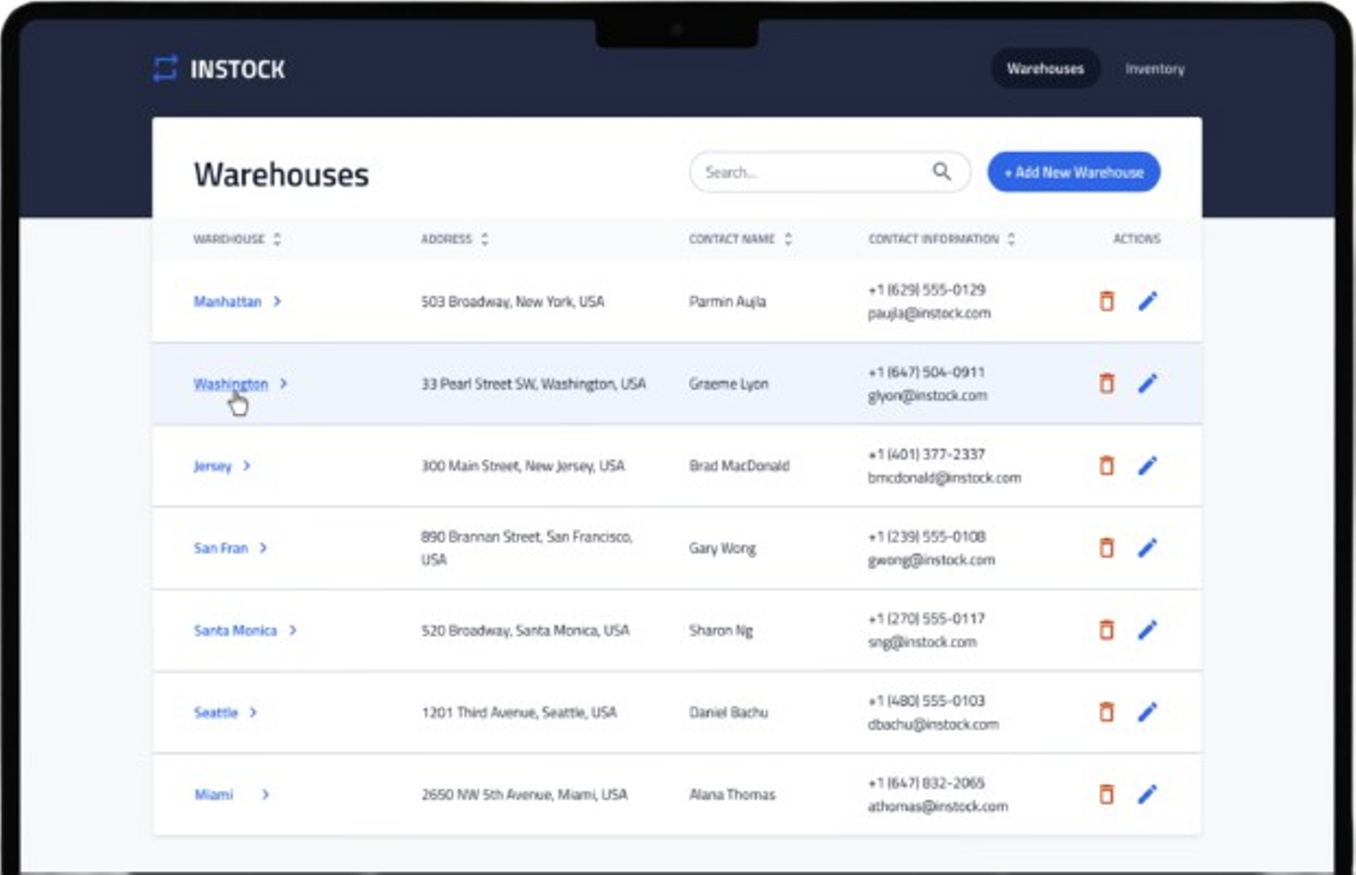The width and height of the screenshot is (1356, 875).
Task: Open the Miami warehouse link
Action: click(214, 795)
